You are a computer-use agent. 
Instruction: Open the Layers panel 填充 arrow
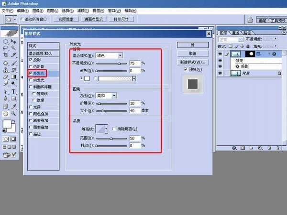pos(276,46)
